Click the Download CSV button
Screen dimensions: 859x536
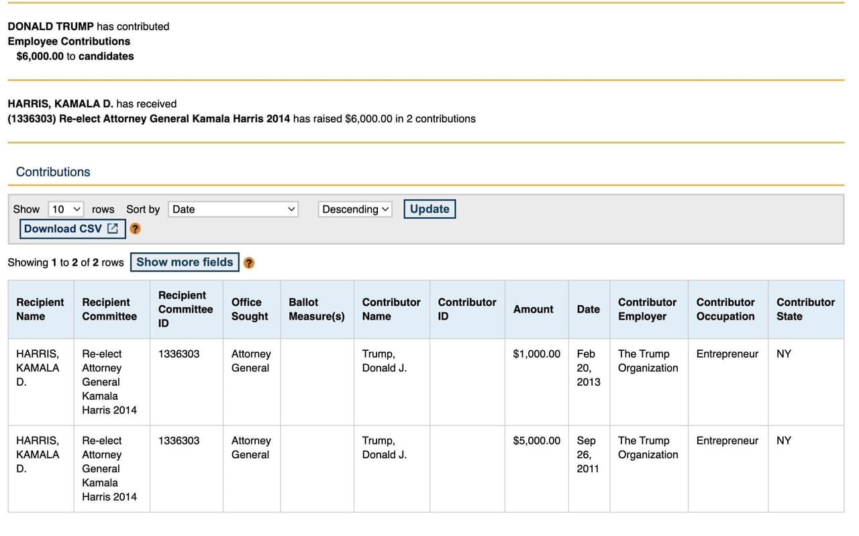pos(71,229)
